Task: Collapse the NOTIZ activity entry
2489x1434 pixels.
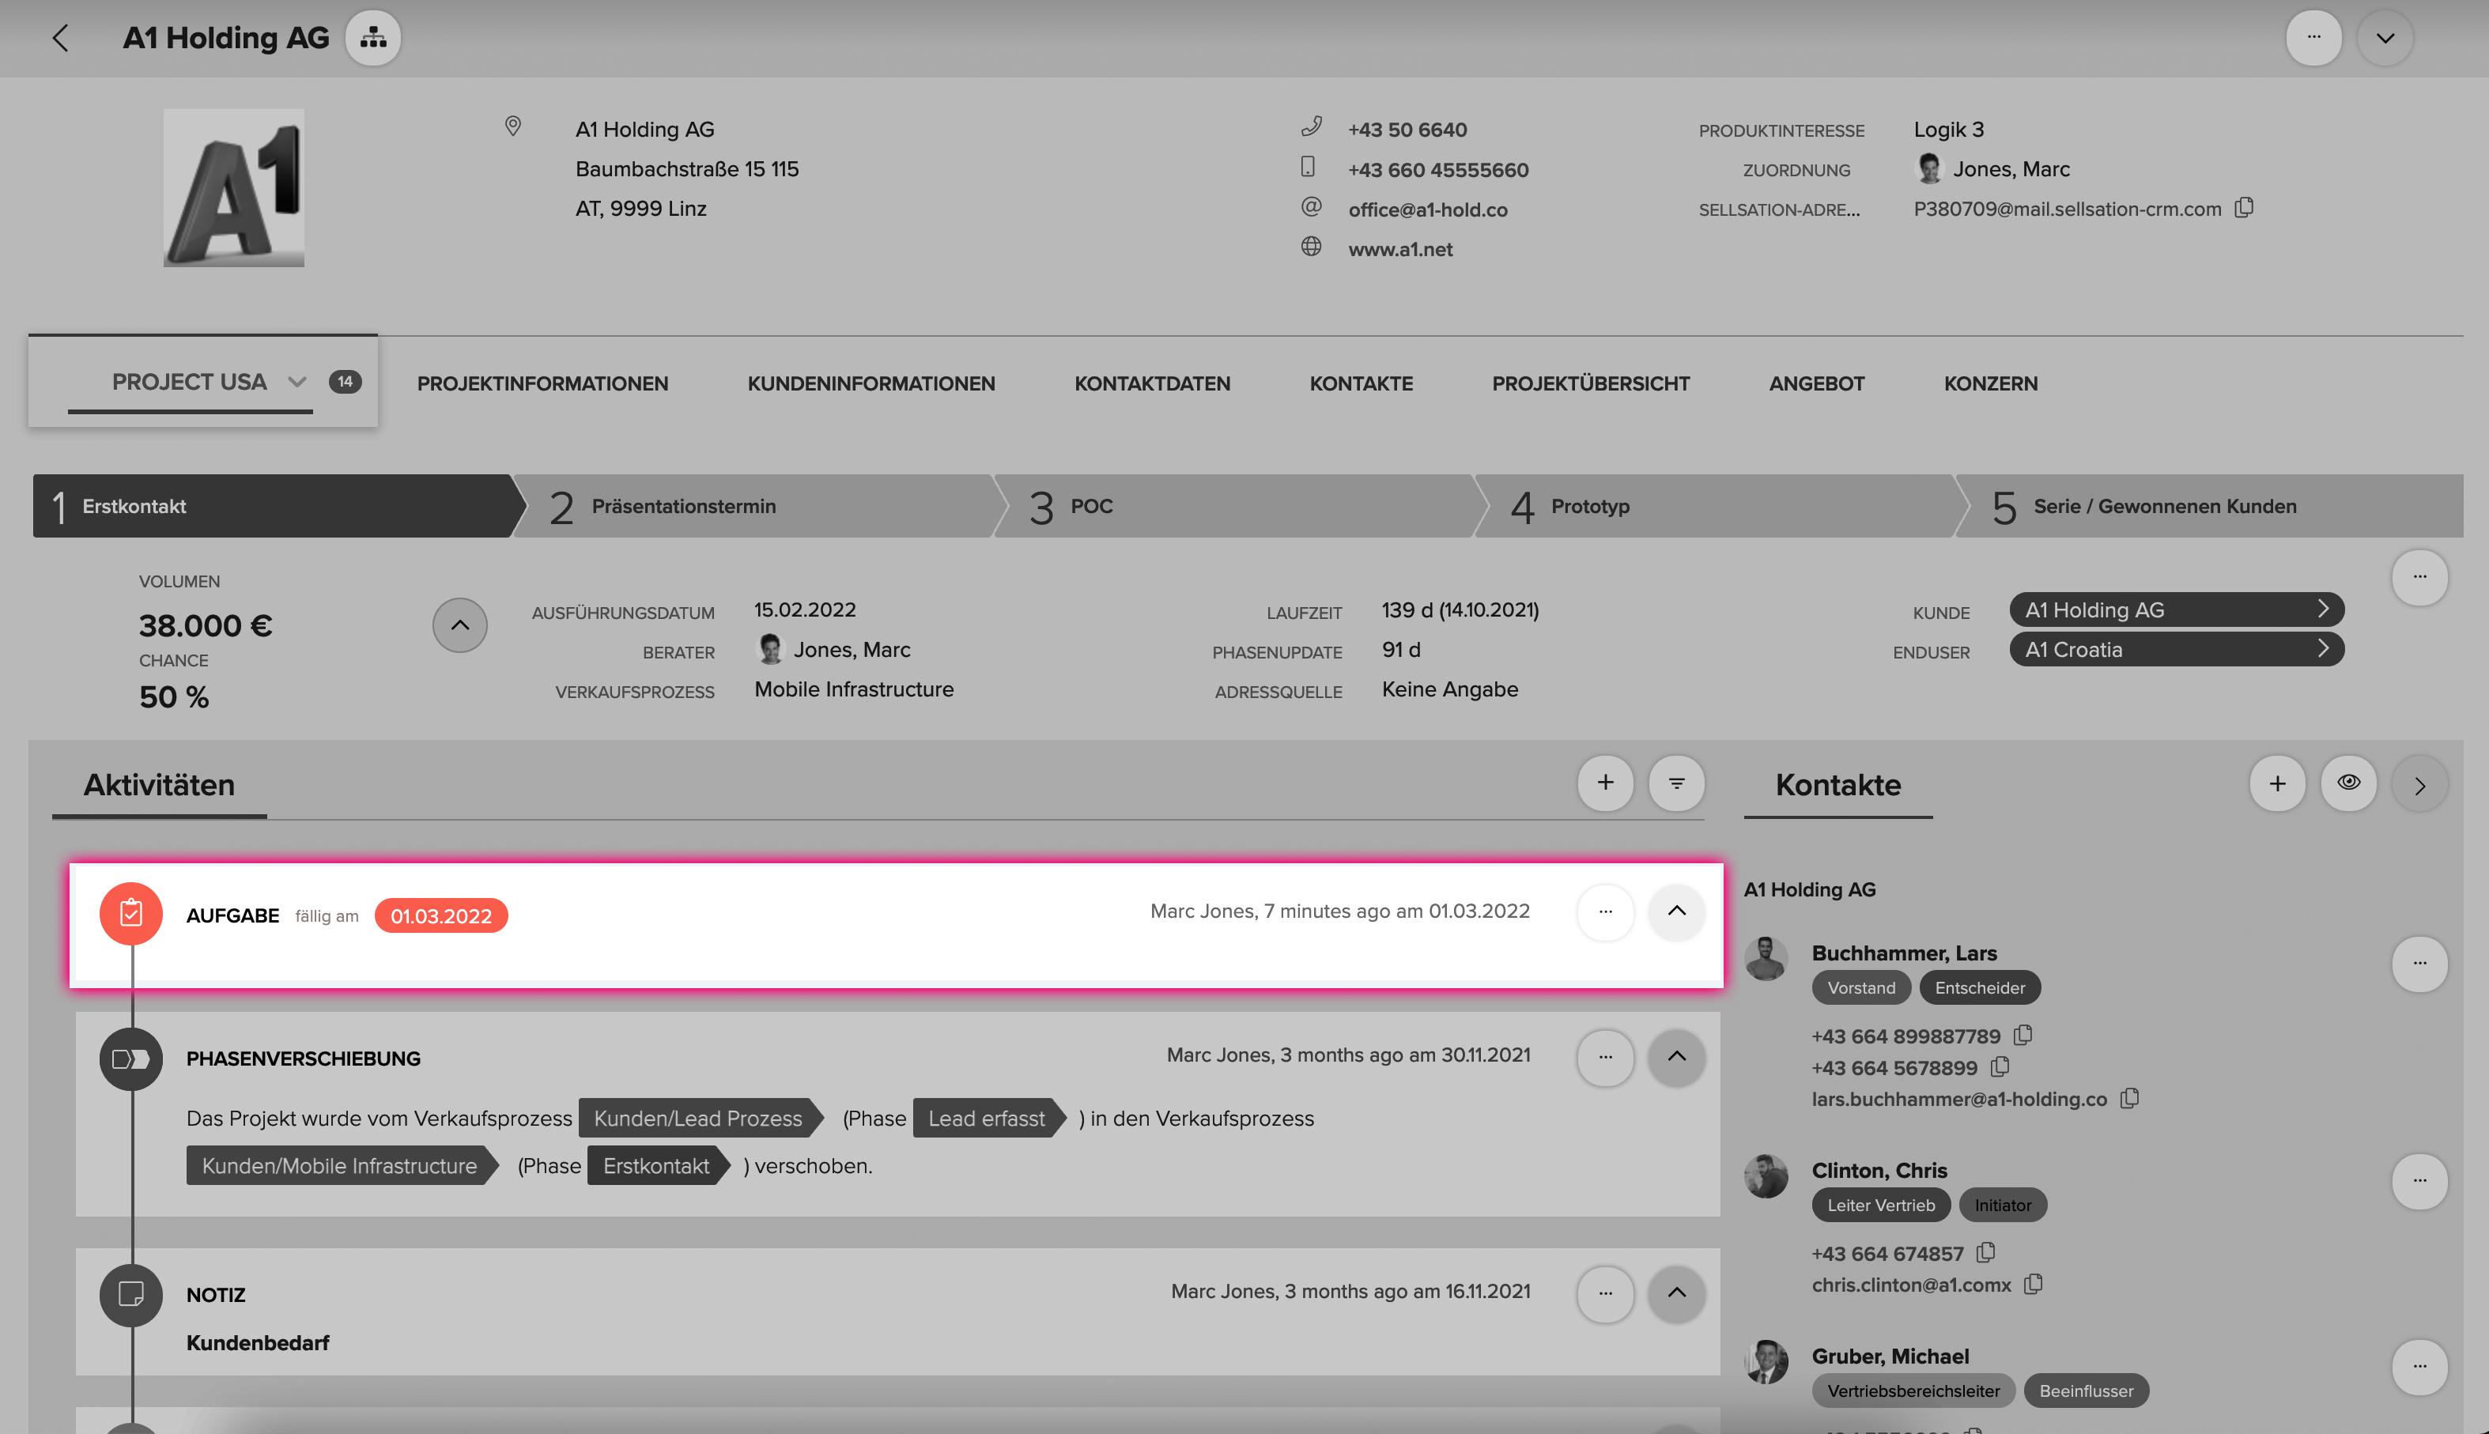Action: (x=1676, y=1293)
